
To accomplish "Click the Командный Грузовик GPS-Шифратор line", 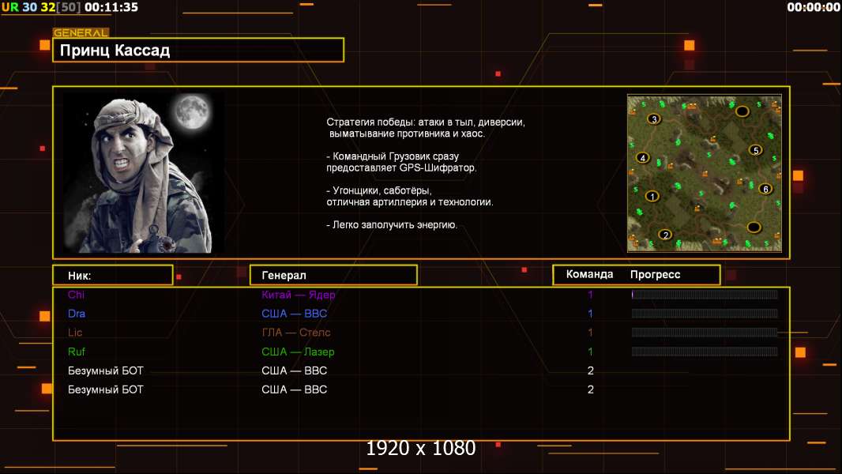I will point(401,162).
